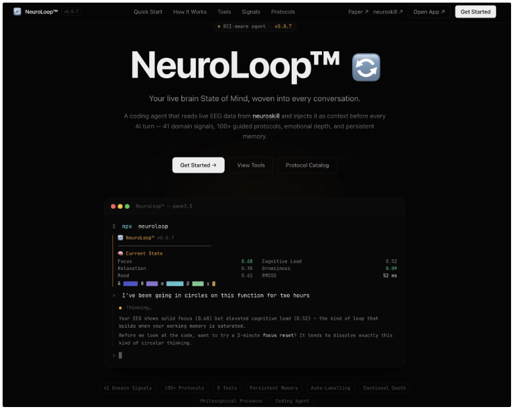Select the Persistent Memory feature tag

coord(274,388)
